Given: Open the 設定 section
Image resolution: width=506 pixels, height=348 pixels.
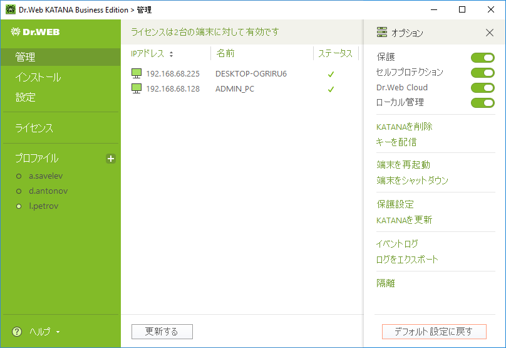Looking at the screenshot, I should [x=26, y=97].
